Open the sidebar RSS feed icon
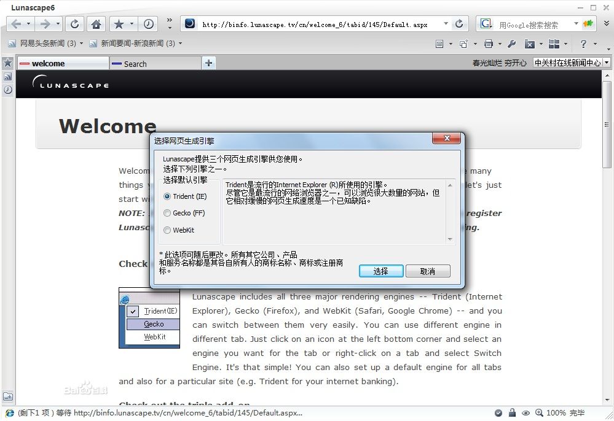Image resolution: width=614 pixels, height=421 pixels. click(x=8, y=77)
